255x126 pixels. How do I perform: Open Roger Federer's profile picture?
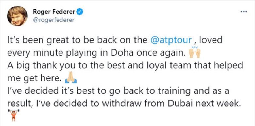pyautogui.click(x=17, y=16)
